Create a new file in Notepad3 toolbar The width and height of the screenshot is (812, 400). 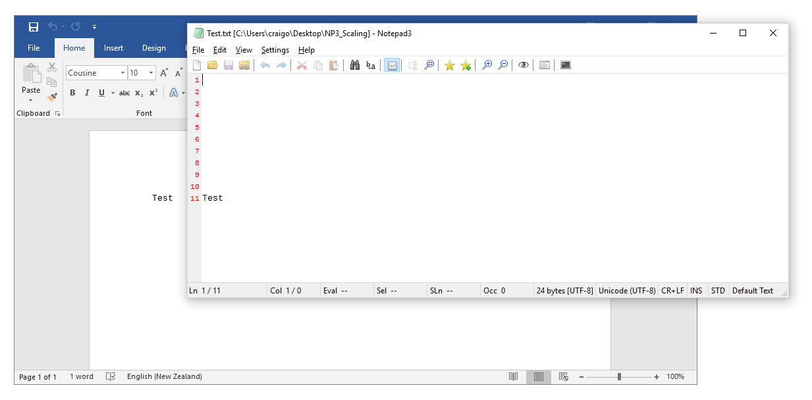coord(196,65)
